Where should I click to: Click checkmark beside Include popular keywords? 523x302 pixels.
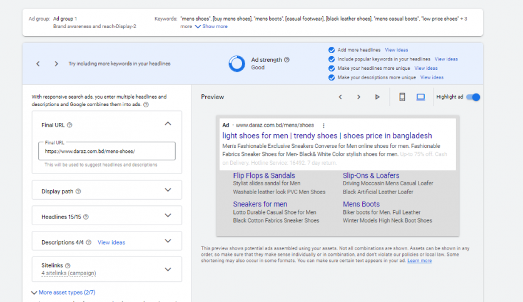tap(332, 59)
